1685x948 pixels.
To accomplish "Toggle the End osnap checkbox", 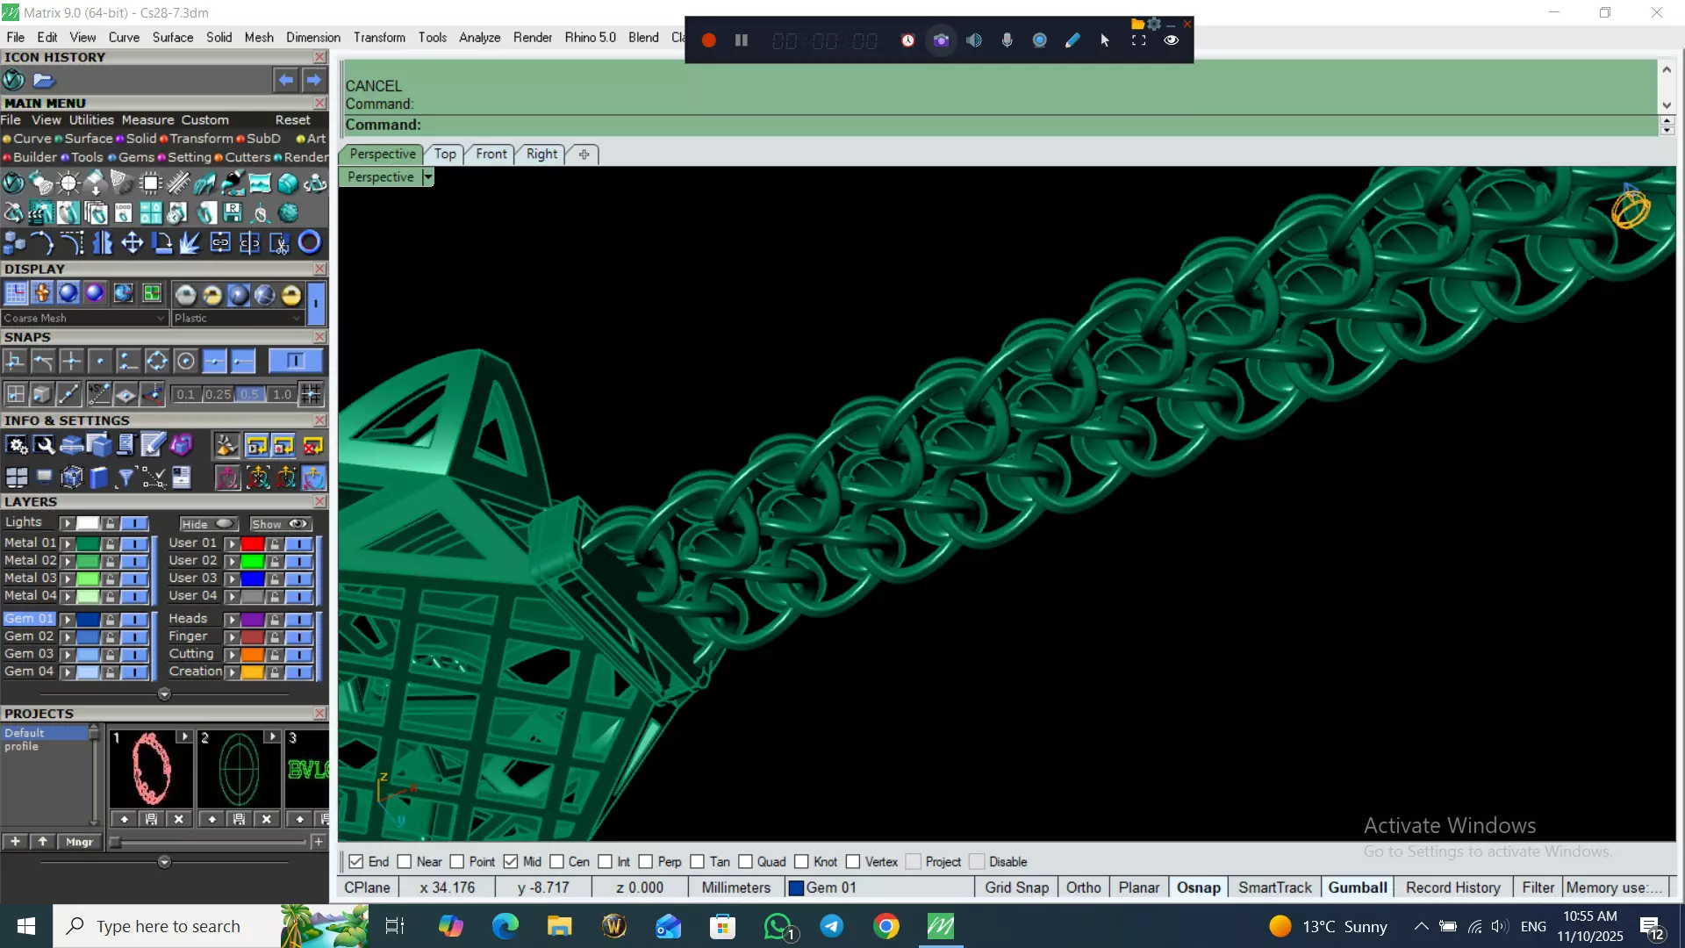I will point(355,862).
